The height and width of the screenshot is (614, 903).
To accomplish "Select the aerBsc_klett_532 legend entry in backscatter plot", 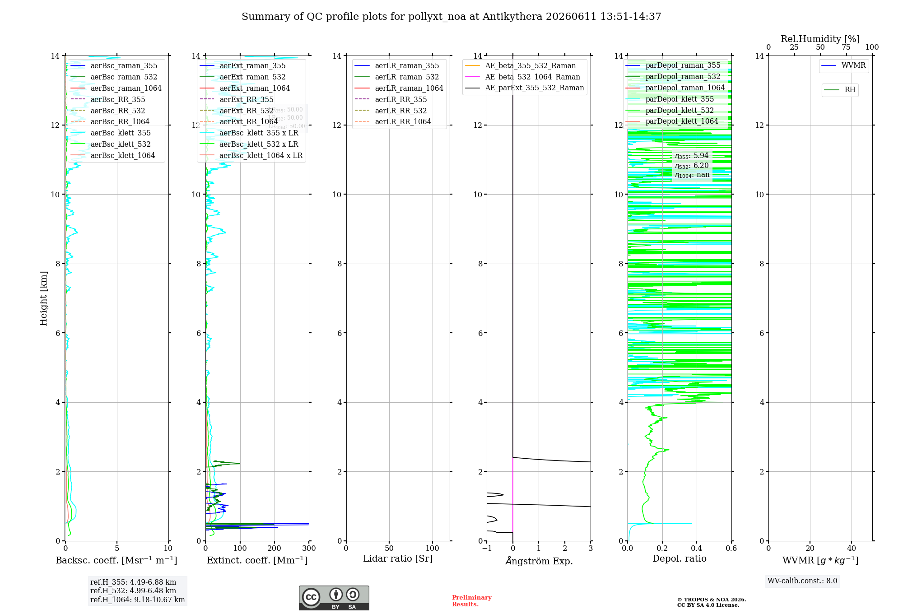I will click(x=111, y=144).
